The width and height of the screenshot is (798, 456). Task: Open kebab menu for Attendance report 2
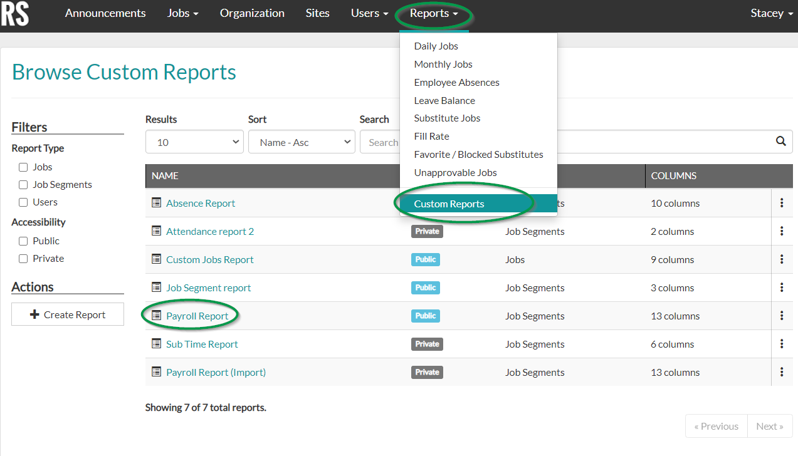[782, 231]
